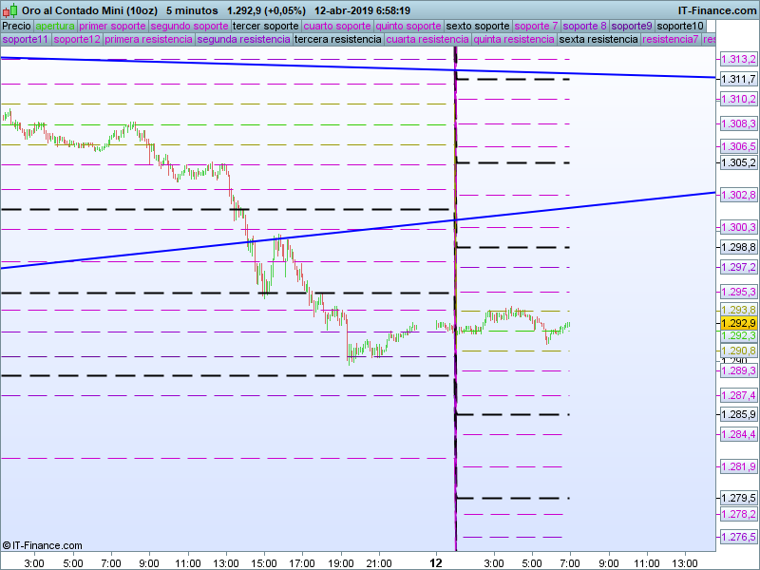
Task: Select the cuarto soporte label
Action: tap(337, 27)
